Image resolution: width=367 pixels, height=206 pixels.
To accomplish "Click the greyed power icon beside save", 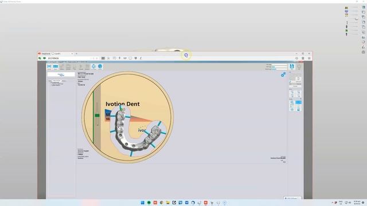I will click(x=299, y=66).
